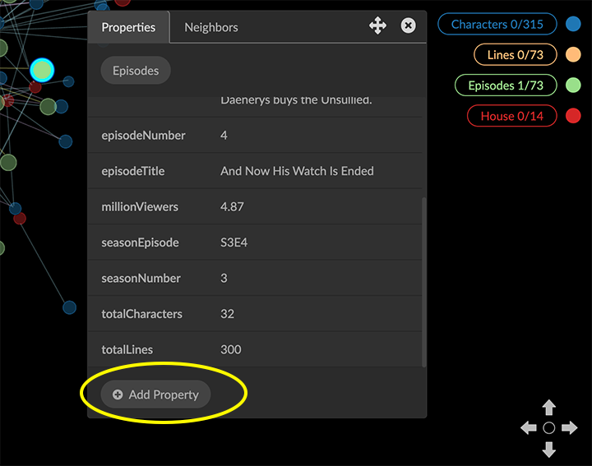Image resolution: width=592 pixels, height=466 pixels.
Task: Toggle the Characters 0/315 filter
Action: 497,24
